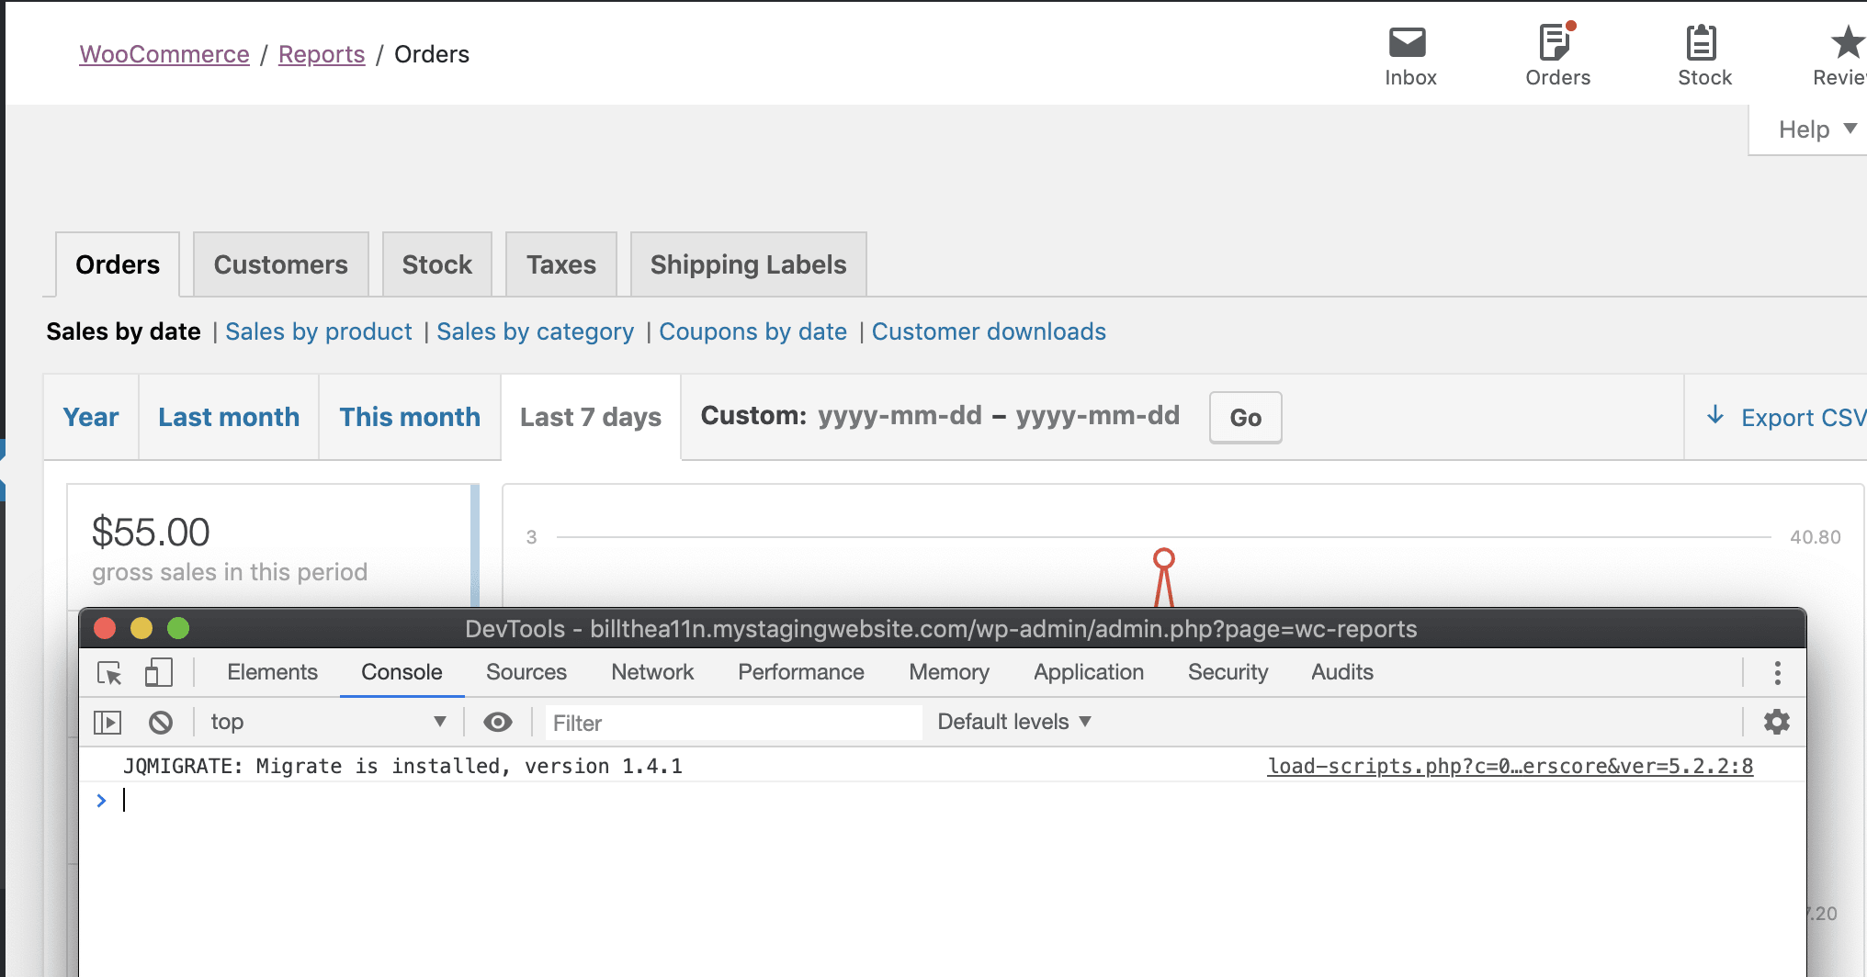Open the top JavaScript context dropdown
Image resolution: width=1867 pixels, height=977 pixels.
tap(327, 722)
